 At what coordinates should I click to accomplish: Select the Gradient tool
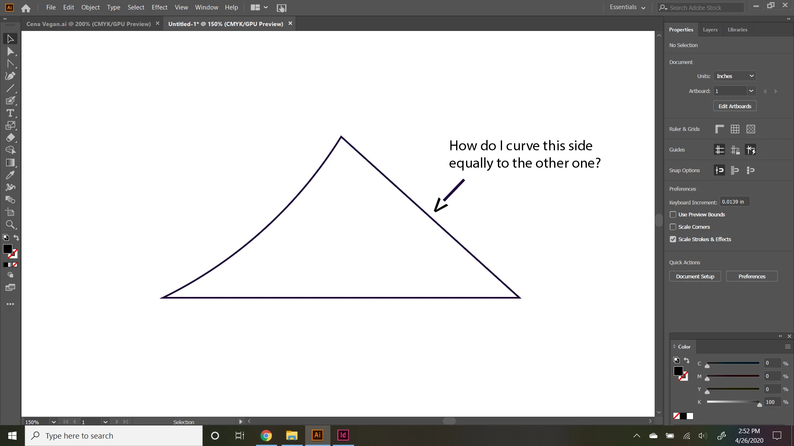[10, 163]
